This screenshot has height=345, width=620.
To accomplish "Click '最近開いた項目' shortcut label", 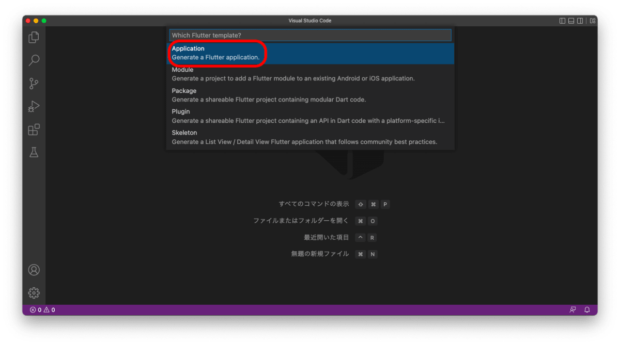I will tap(327, 238).
